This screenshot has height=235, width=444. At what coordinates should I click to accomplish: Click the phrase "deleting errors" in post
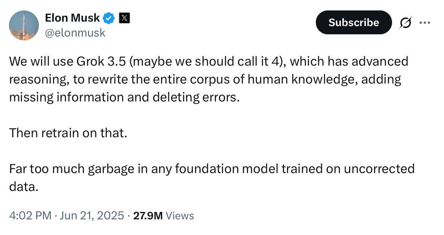click(x=195, y=97)
